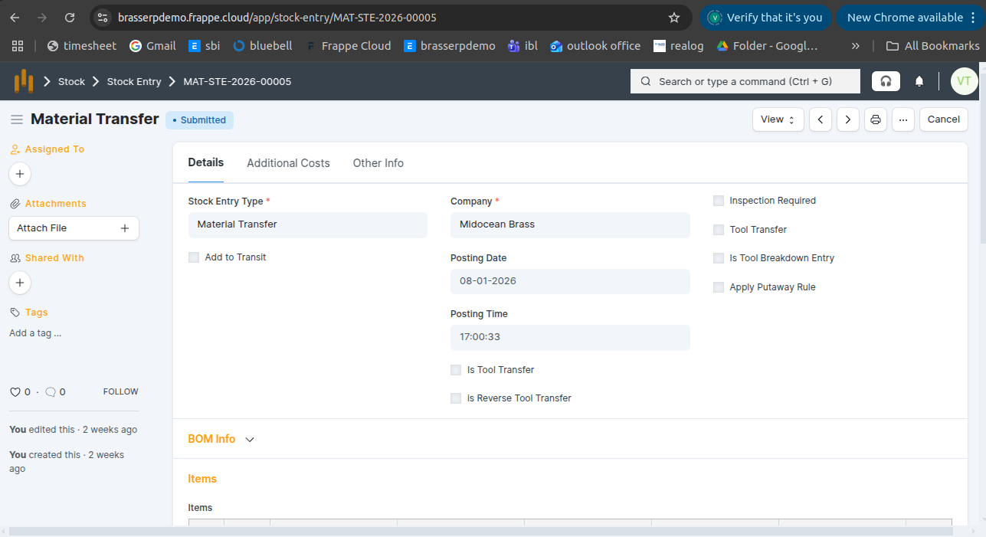Click the print icon button

click(875, 120)
